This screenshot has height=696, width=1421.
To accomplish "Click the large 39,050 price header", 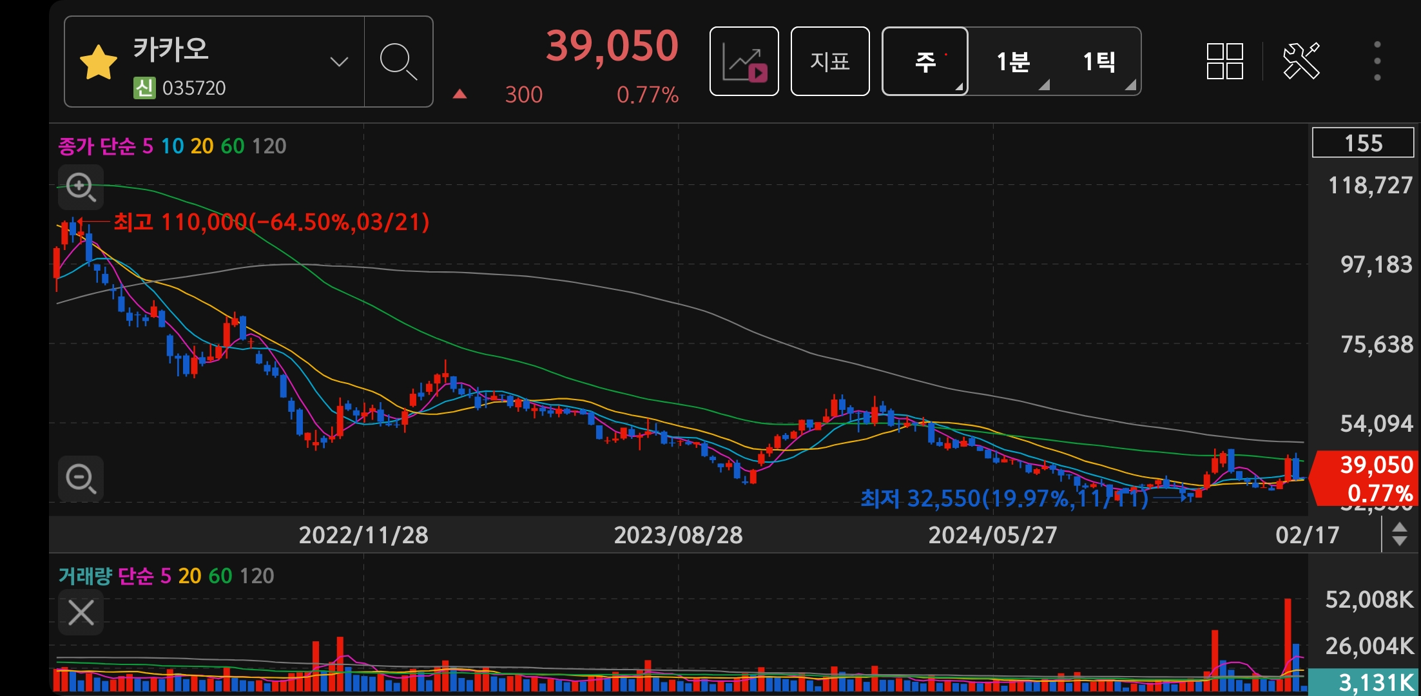I will coord(612,46).
